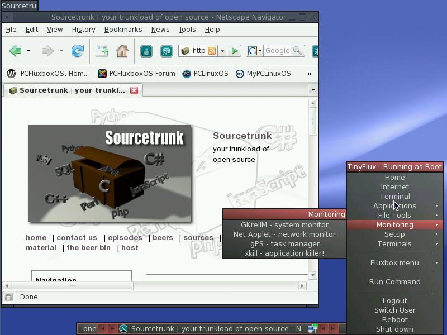Select the Sourcetrunk browser tab

[73, 90]
